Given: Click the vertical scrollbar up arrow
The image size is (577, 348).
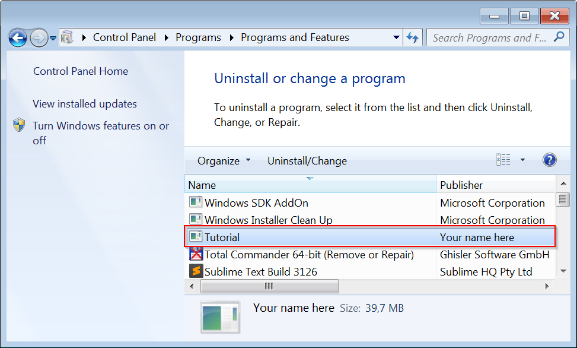Looking at the screenshot, I should point(563,184).
